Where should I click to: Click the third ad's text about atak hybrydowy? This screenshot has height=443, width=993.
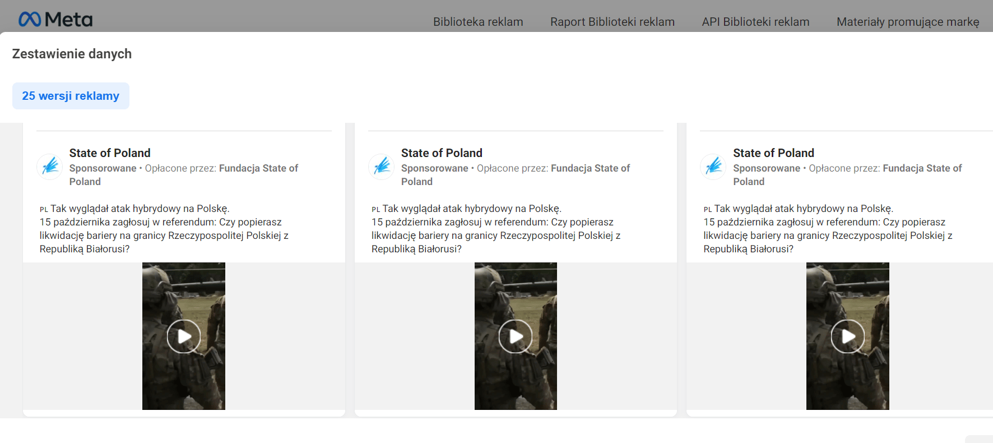point(828,229)
